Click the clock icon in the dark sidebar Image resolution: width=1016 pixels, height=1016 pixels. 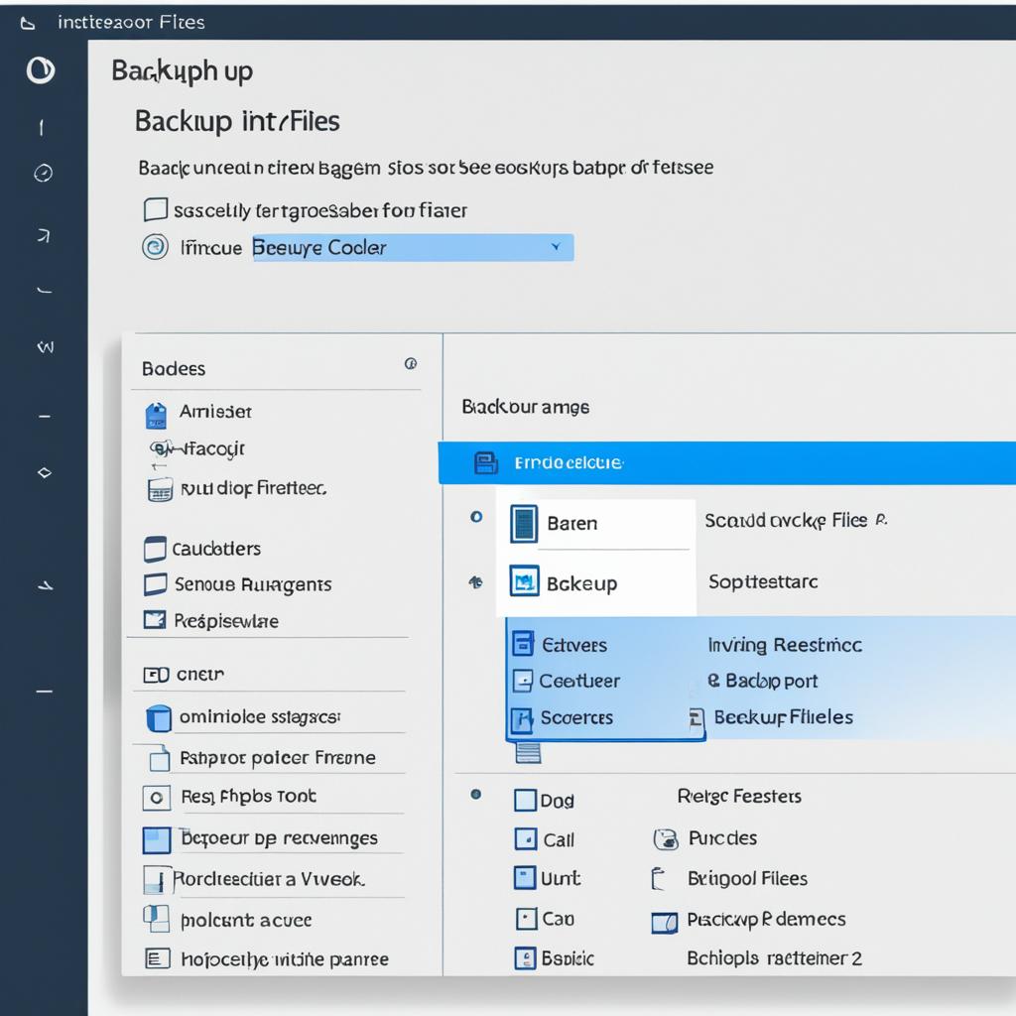coord(44,173)
